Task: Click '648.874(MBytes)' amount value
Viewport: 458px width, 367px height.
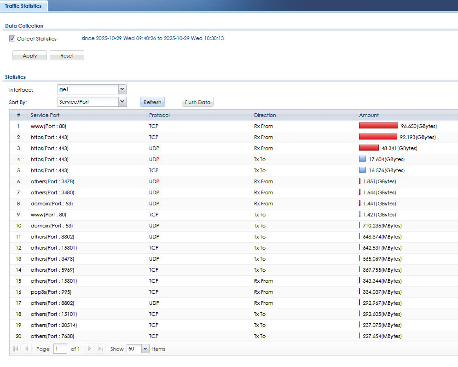Action: pyautogui.click(x=382, y=237)
